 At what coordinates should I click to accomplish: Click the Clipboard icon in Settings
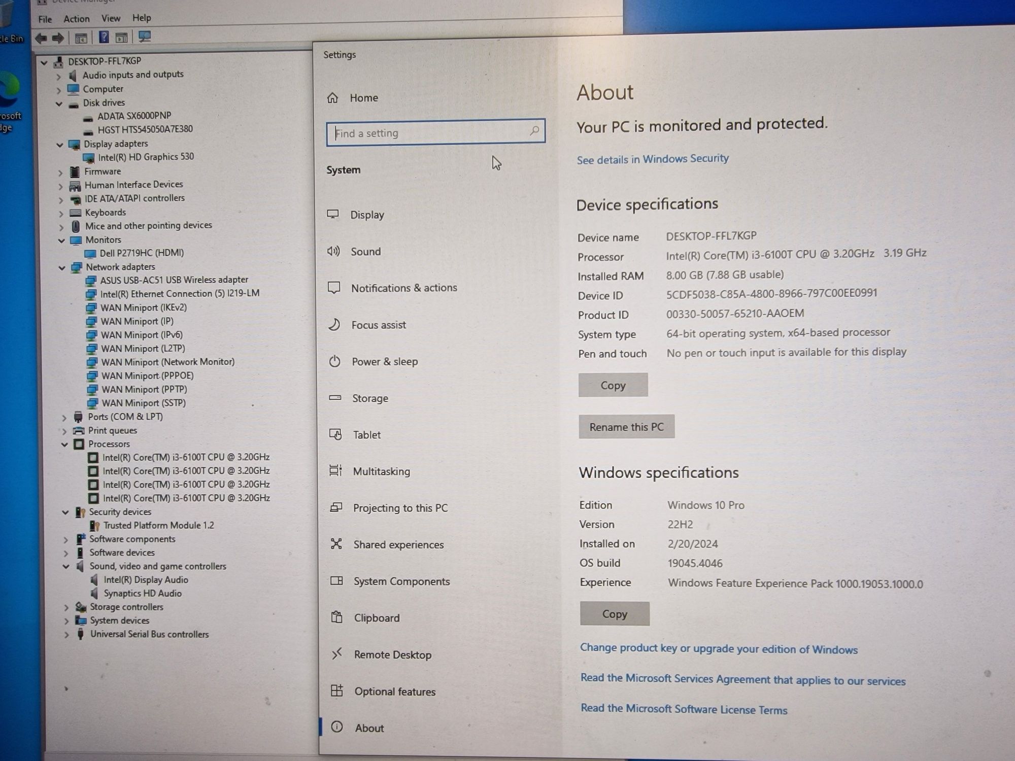point(336,617)
